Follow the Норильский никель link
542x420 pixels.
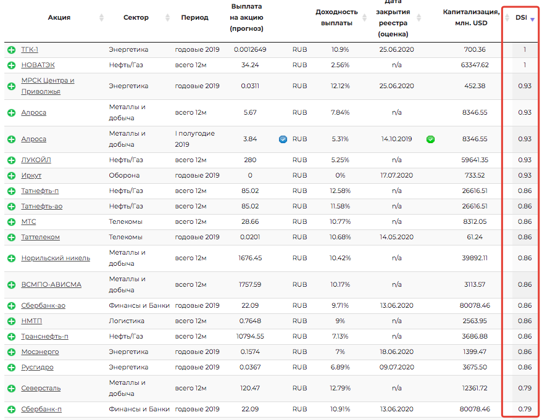click(56, 258)
